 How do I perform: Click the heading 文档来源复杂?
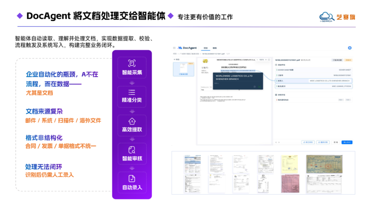click(44, 111)
